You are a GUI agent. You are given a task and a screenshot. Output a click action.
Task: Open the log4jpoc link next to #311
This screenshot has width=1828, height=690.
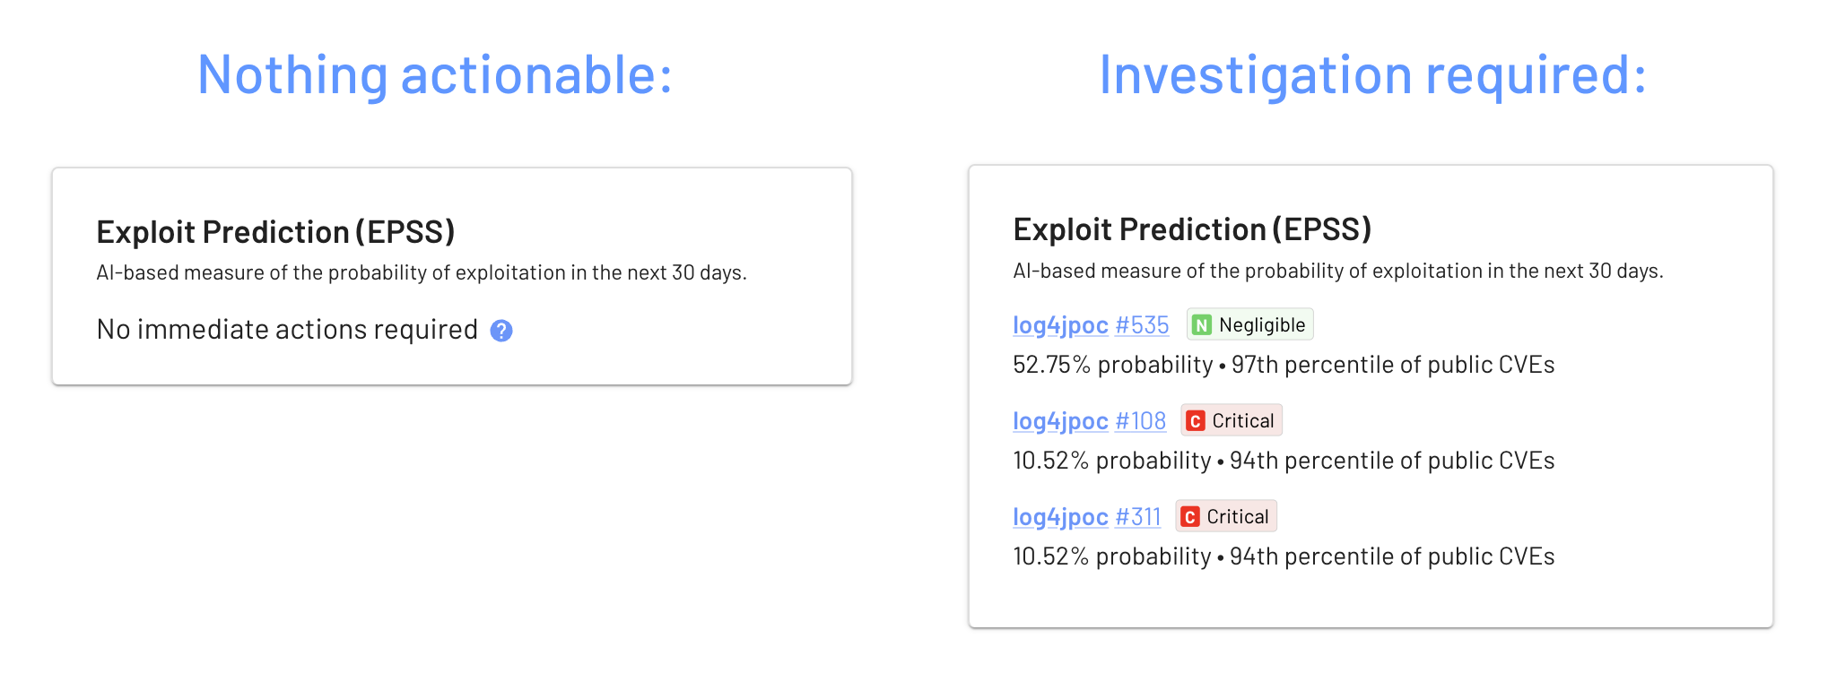tap(1060, 517)
